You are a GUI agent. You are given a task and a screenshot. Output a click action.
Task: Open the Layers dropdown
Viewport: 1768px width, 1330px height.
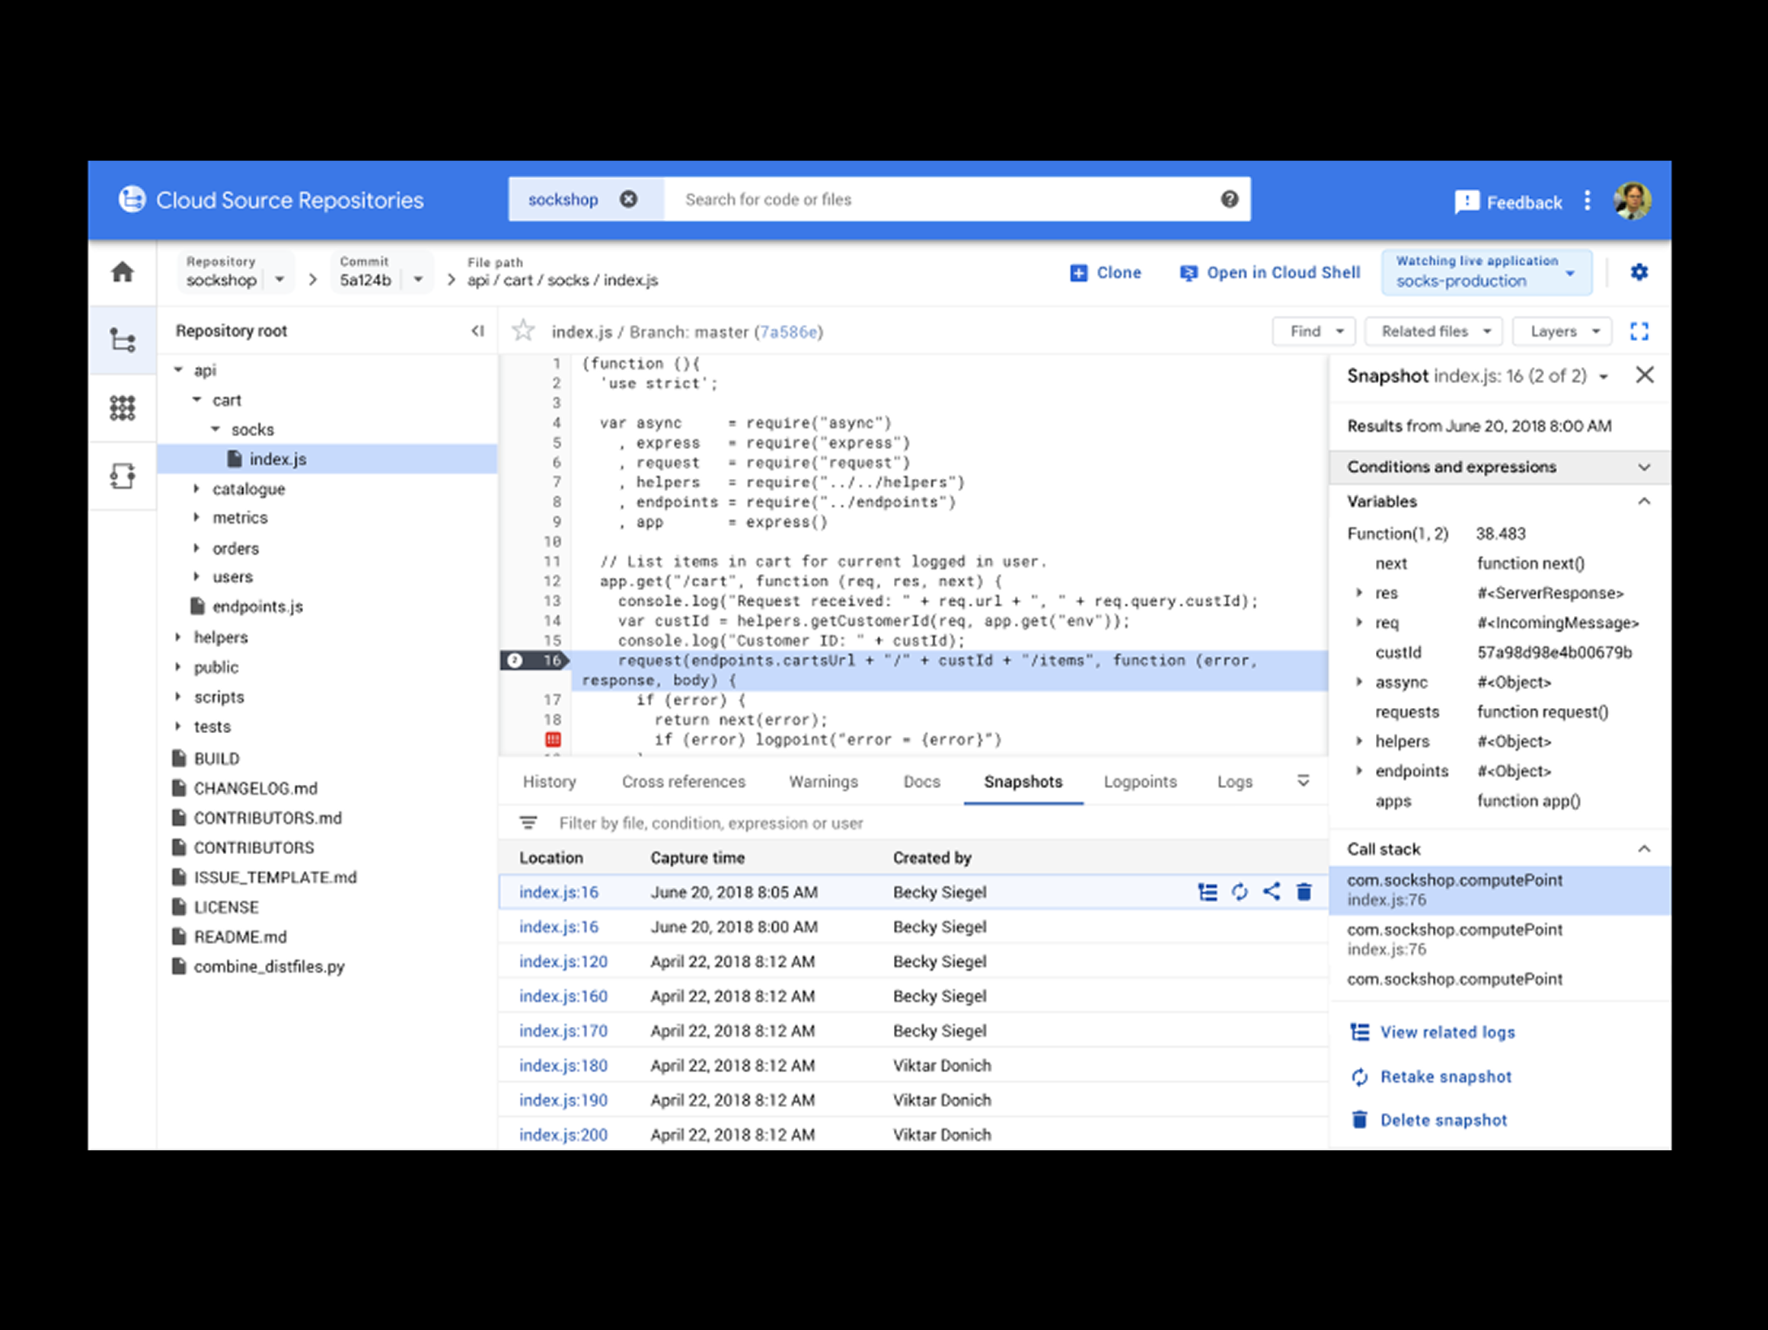click(1562, 331)
